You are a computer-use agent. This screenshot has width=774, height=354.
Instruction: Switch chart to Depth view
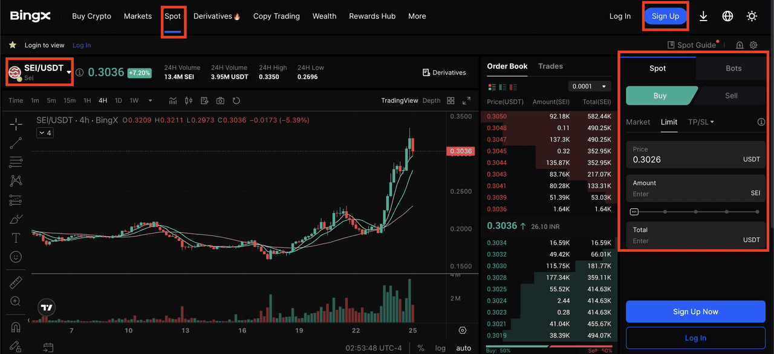[431, 100]
